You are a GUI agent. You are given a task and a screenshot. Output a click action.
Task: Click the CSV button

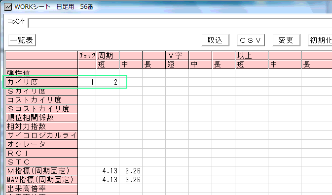point(251,40)
